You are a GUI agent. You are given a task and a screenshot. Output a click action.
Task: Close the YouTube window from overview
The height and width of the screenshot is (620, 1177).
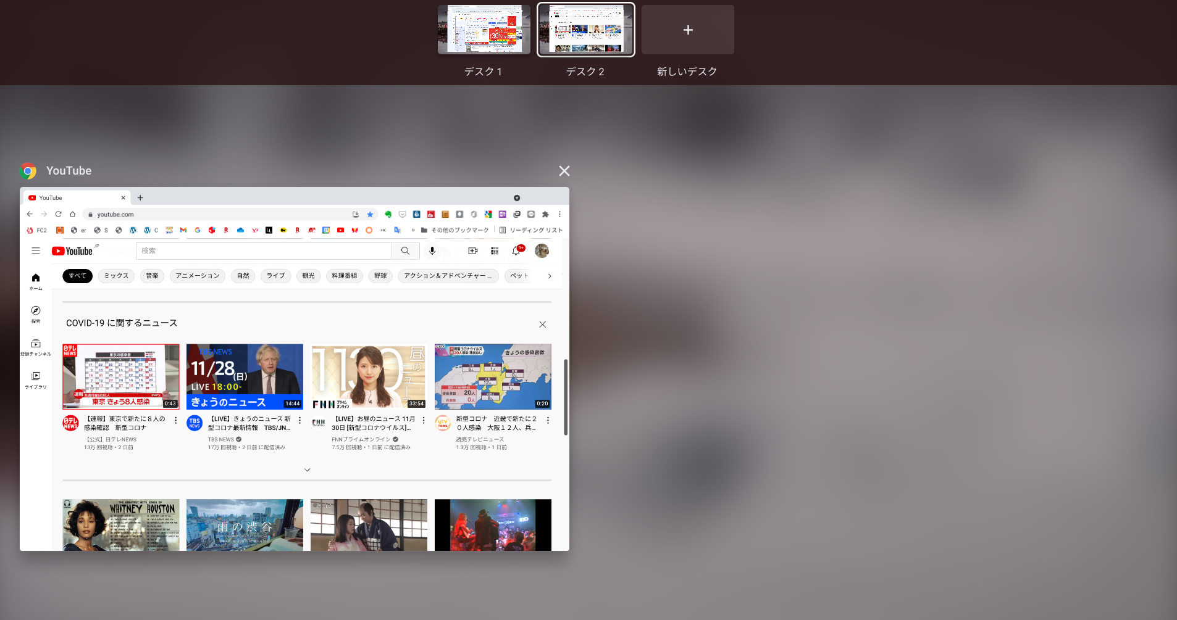[x=564, y=171]
